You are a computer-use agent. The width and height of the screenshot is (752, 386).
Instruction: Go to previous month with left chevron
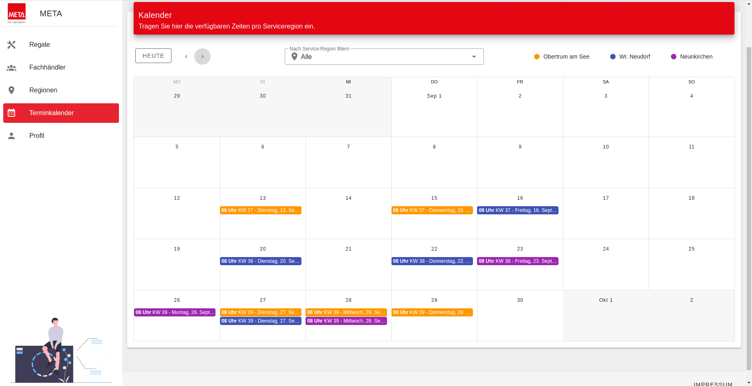(x=186, y=57)
